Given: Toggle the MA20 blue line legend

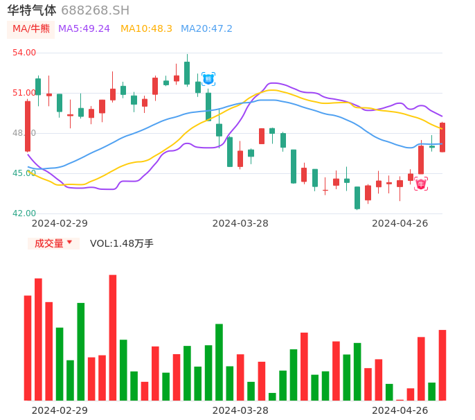Looking at the screenshot, I should click(x=206, y=29).
